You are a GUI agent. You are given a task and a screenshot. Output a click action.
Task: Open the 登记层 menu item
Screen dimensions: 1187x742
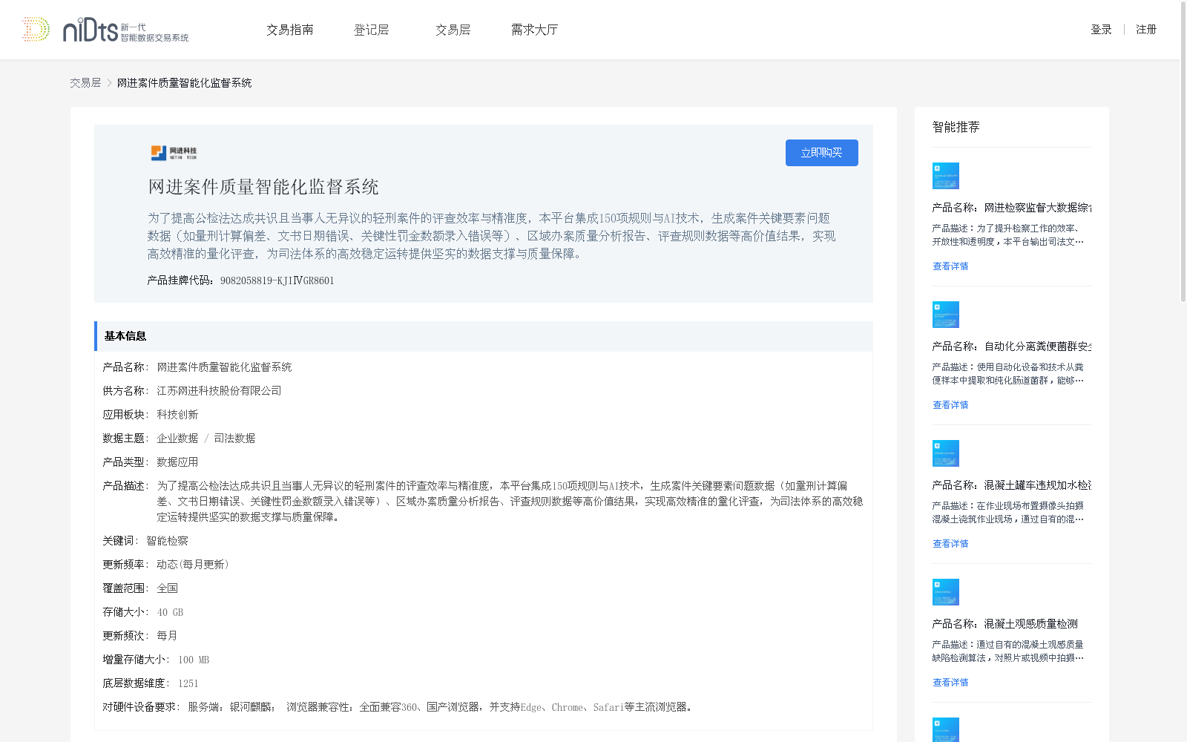(372, 30)
